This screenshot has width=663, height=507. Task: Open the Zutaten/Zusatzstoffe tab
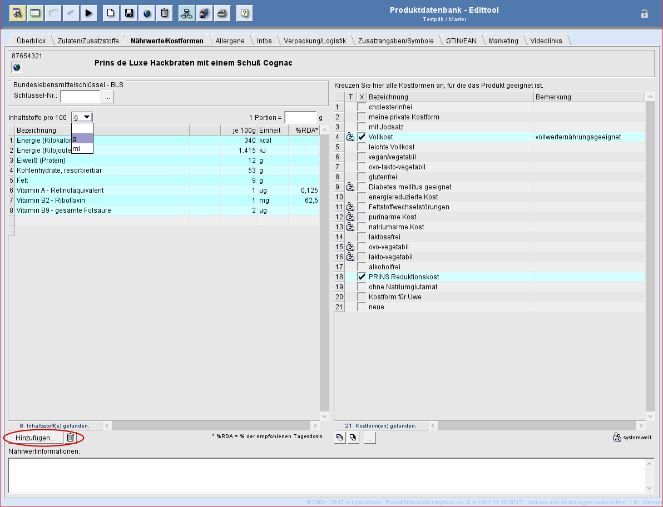88,41
